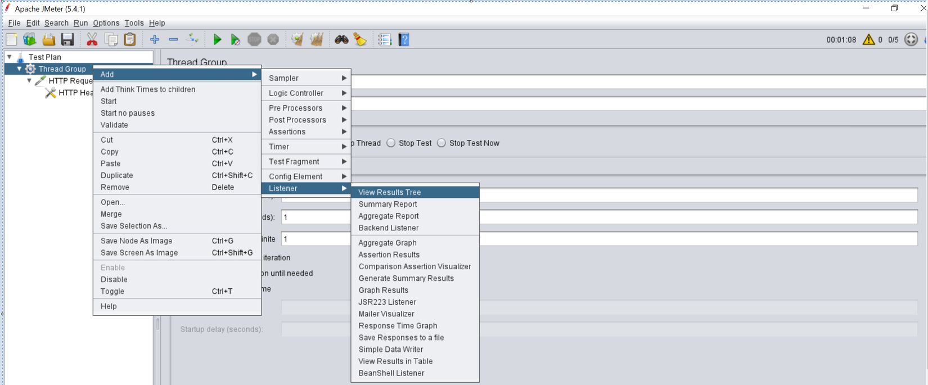Expand all tree nodes with the plus icon

(x=155, y=39)
